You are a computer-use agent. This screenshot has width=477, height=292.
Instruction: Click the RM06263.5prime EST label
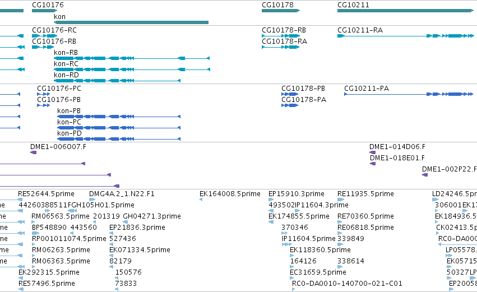(x=61, y=250)
